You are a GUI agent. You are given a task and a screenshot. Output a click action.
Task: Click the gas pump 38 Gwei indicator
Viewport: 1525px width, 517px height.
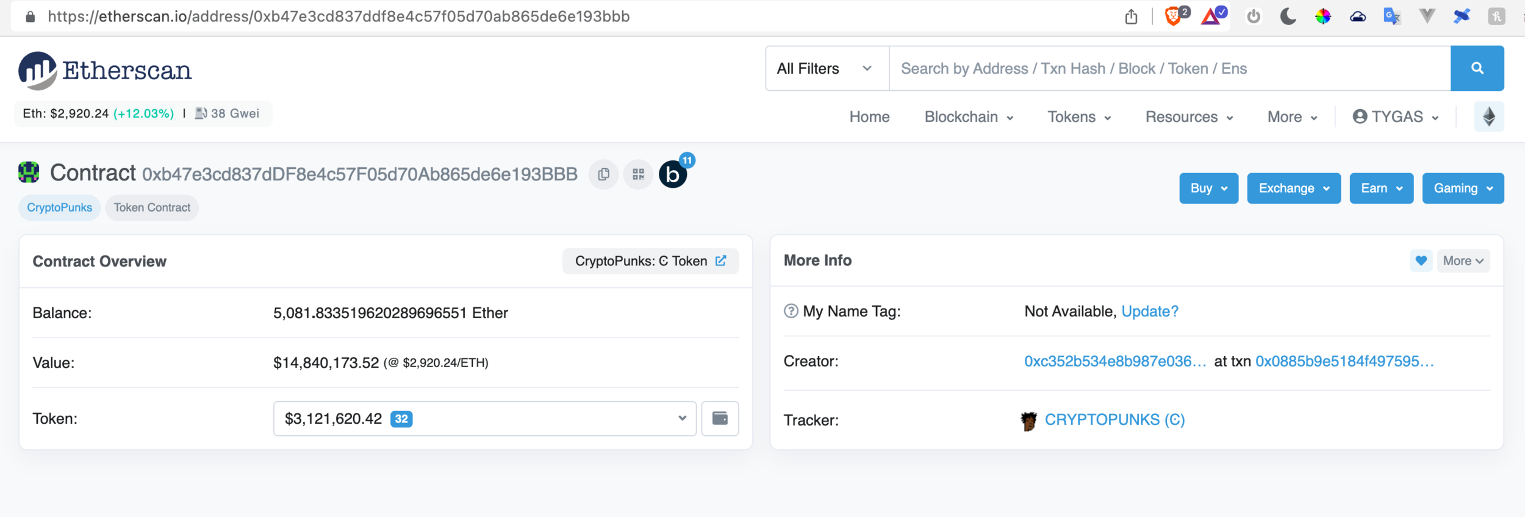pyautogui.click(x=227, y=113)
